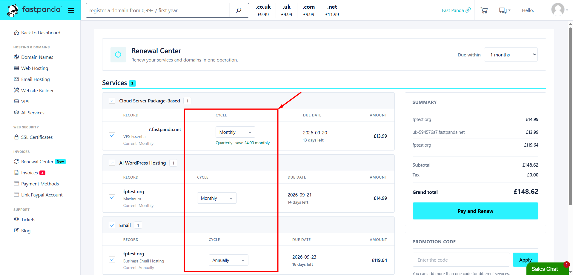Click the .uk £9.99 domain price
The width and height of the screenshot is (573, 275).
coord(287,10)
